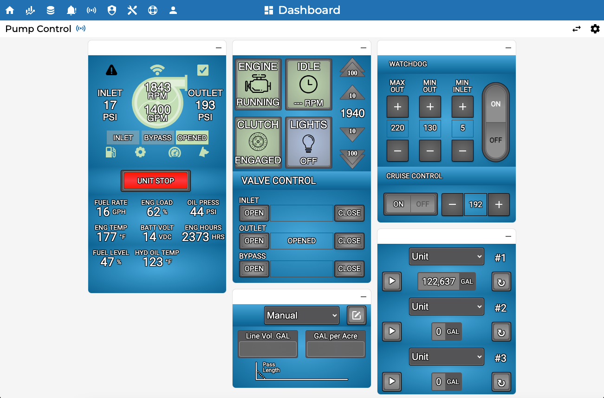
Task: Toggle the green checkmark box on pump panel
Action: click(203, 70)
